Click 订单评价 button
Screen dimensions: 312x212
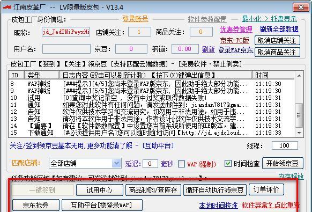click(x=266, y=189)
